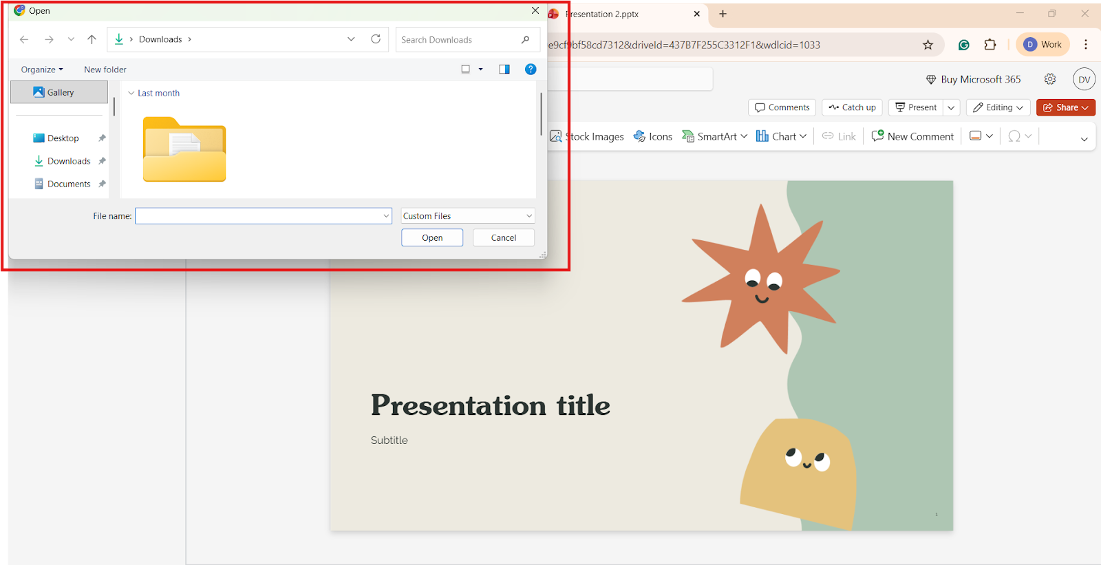Click the File name input box
This screenshot has height=565, width=1101.
click(x=264, y=216)
